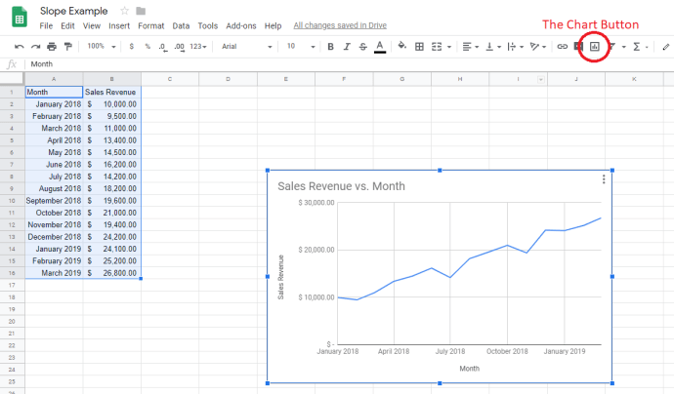Toggle Italic formatting
Image resolution: width=674 pixels, height=394 pixels.
click(x=347, y=46)
